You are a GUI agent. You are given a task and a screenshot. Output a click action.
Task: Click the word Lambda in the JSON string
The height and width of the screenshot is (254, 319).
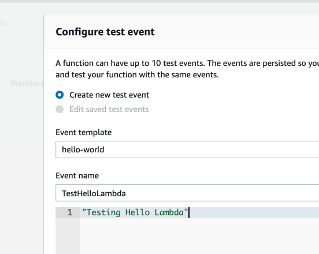coord(169,212)
